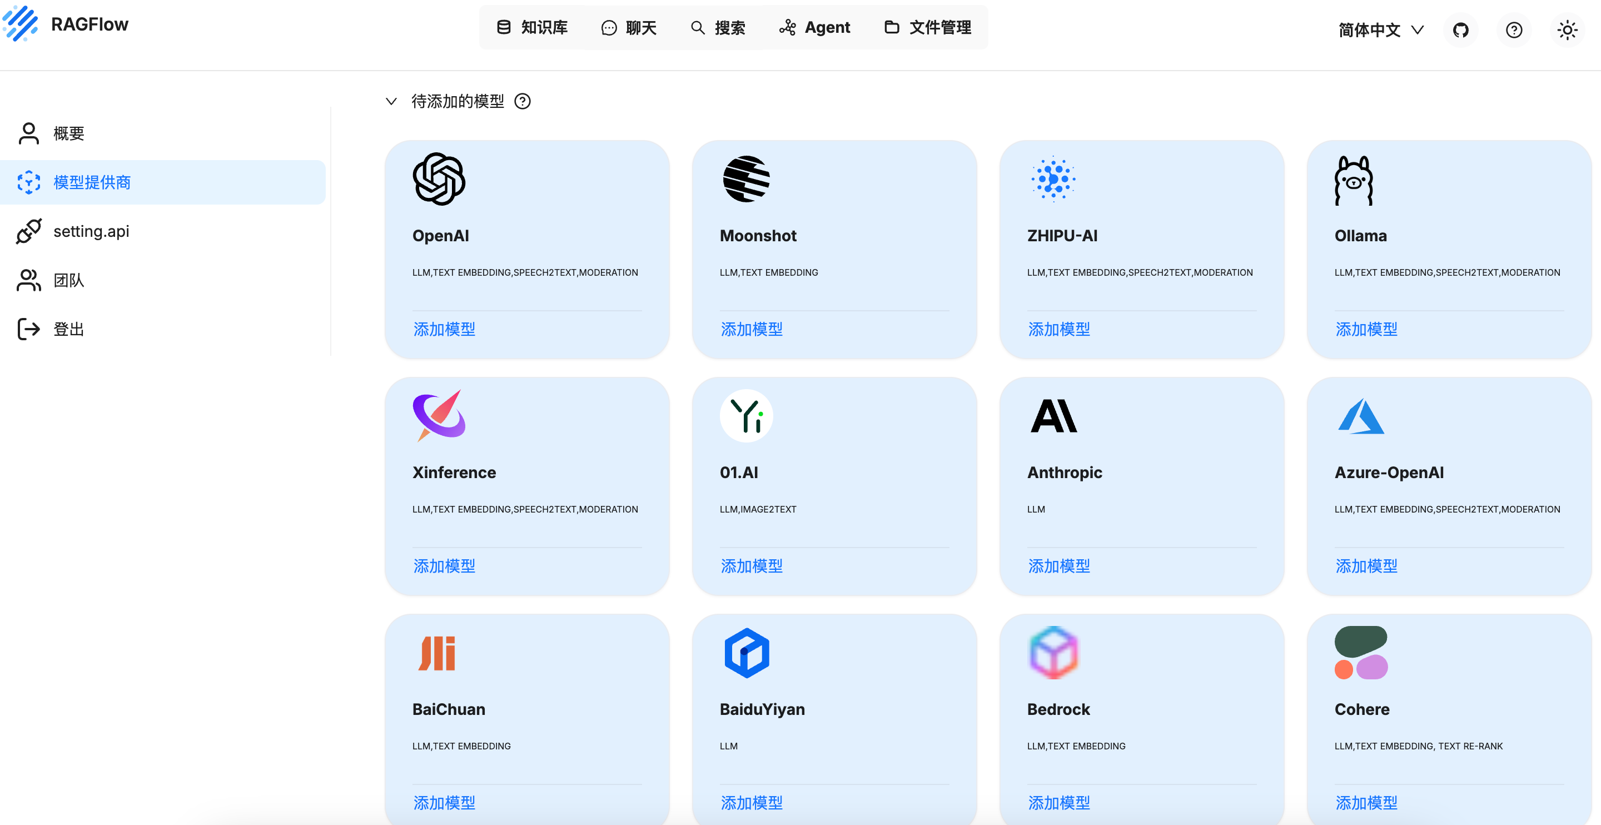Click the OpenAI logo icon
Screen dimensions: 1601x825
pyautogui.click(x=439, y=179)
